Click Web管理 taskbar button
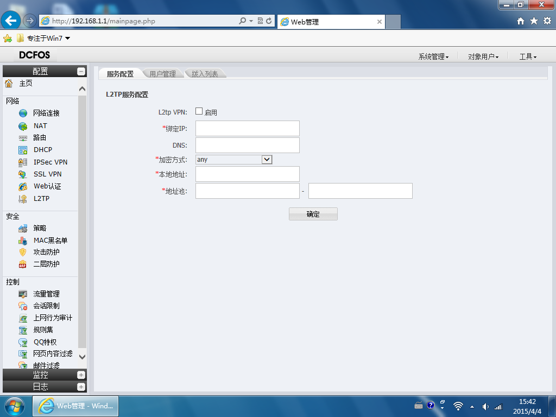 point(75,406)
